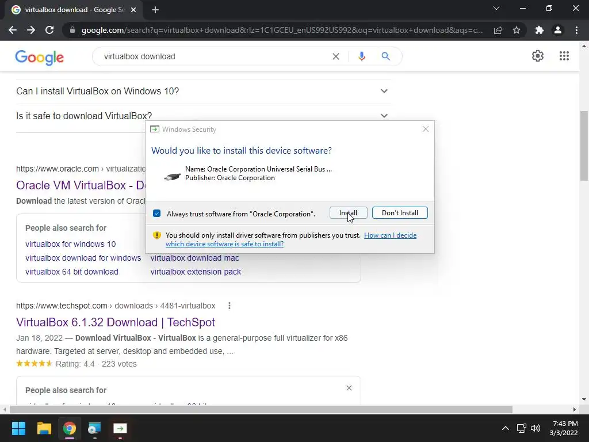Click the Install button
This screenshot has height=442, width=589.
coord(348,213)
